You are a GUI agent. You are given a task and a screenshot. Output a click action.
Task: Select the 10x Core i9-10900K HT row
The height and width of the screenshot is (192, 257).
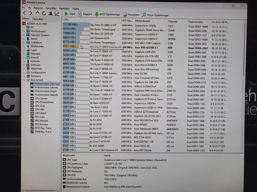pyautogui.click(x=146, y=90)
